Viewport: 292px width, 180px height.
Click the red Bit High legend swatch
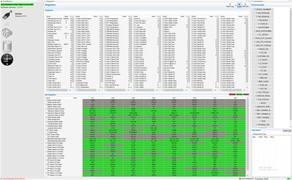click(232, 94)
